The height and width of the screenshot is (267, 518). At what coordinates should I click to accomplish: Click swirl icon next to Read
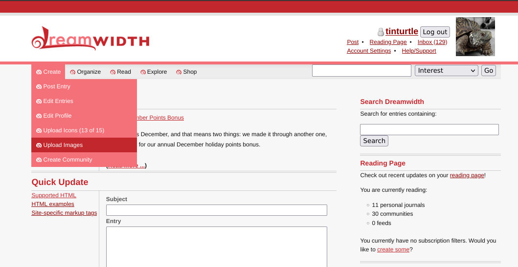113,72
